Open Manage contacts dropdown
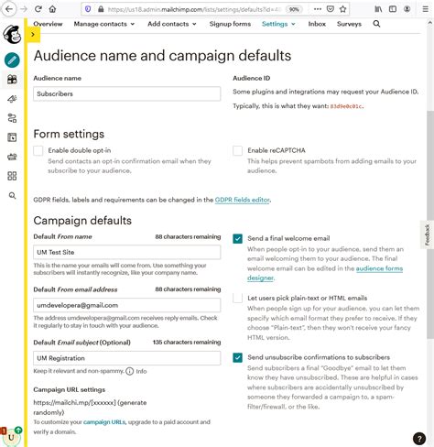This screenshot has height=447, width=434. click(x=103, y=24)
